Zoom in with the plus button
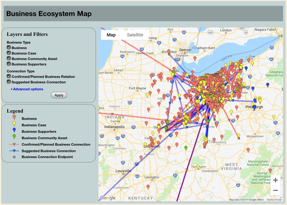 pos(275,180)
